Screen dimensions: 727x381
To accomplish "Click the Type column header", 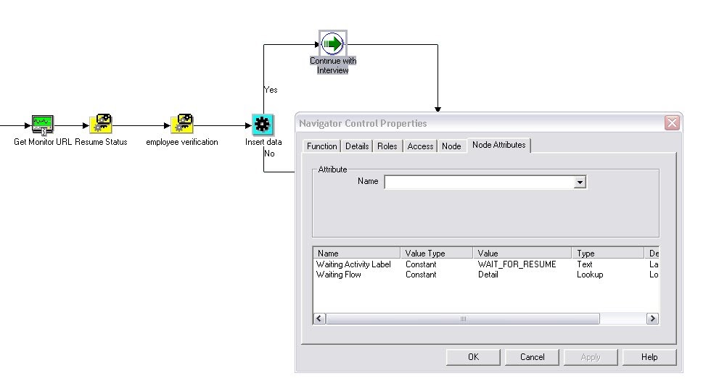I will coord(608,254).
